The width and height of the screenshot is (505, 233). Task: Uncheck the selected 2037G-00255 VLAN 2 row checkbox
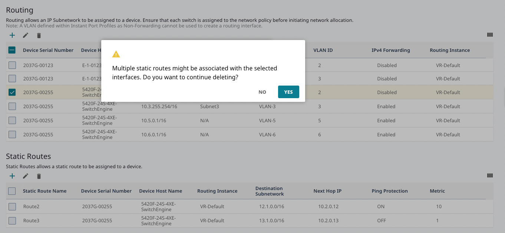pyautogui.click(x=12, y=92)
